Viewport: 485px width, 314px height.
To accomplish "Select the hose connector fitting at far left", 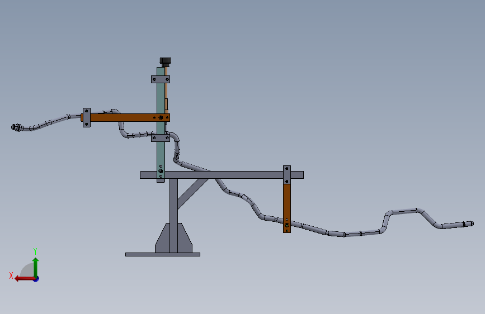I will 17,127.
